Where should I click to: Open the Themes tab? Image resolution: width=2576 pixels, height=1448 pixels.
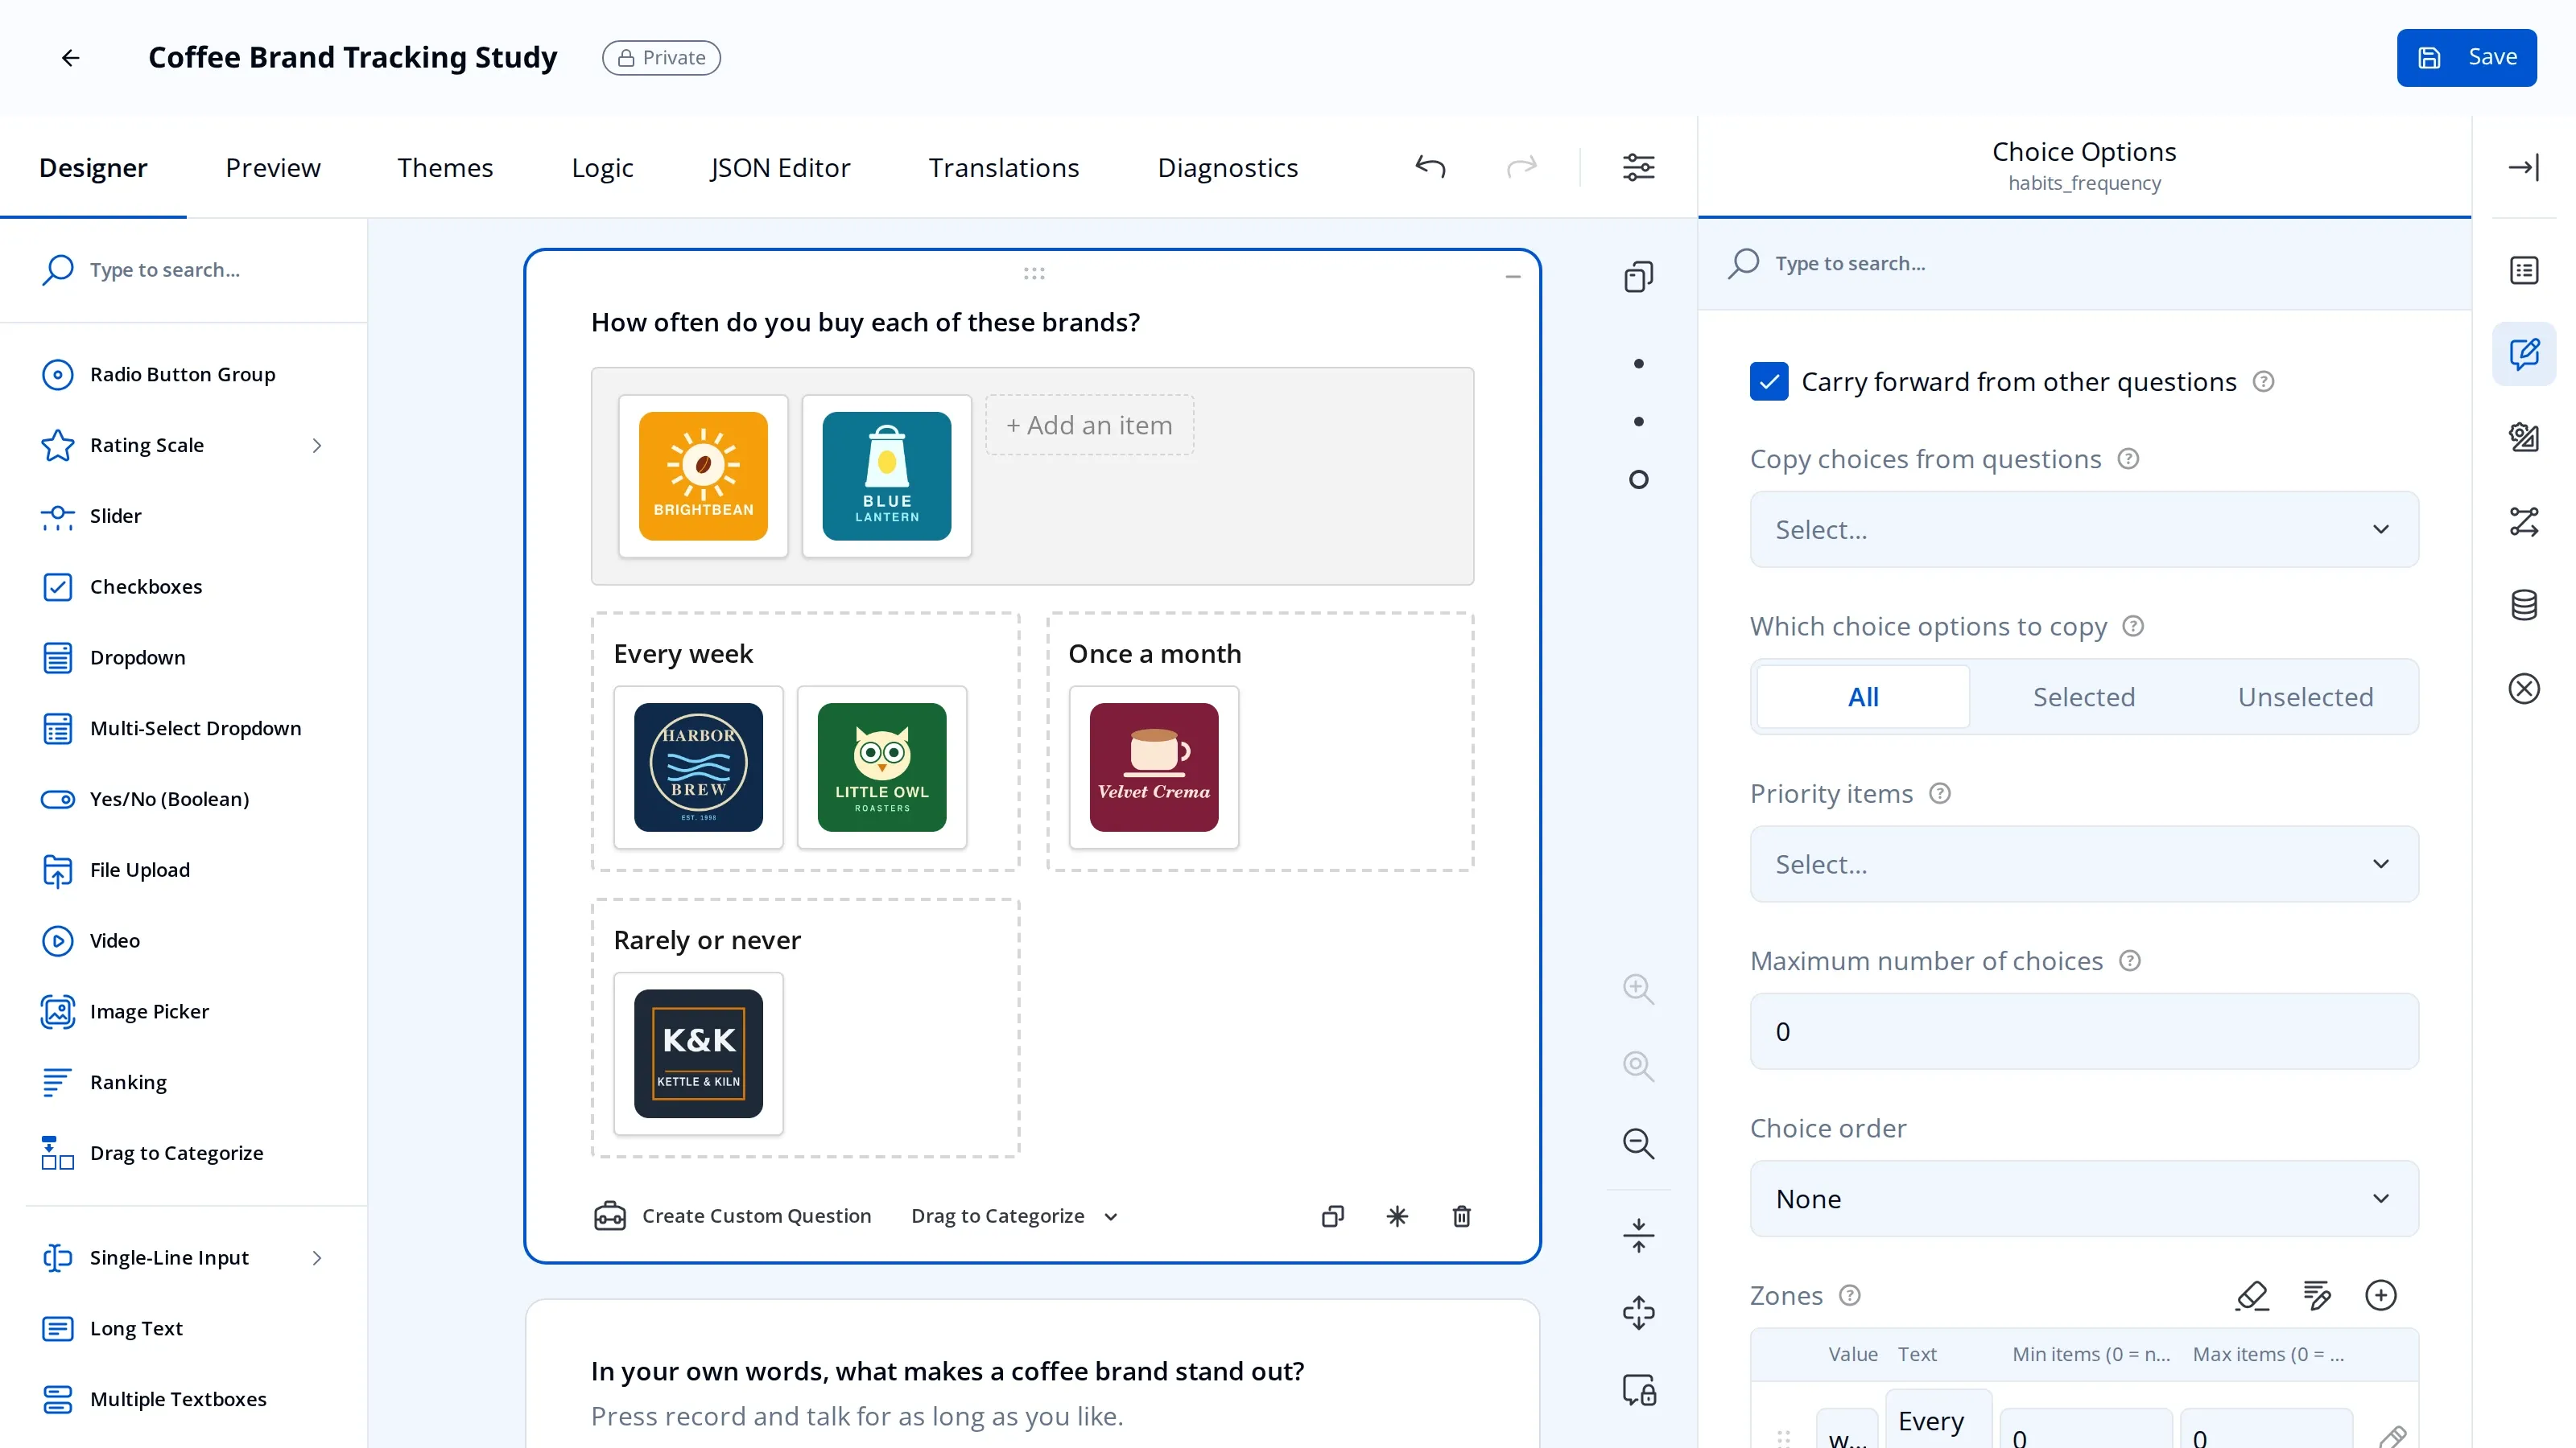[445, 168]
